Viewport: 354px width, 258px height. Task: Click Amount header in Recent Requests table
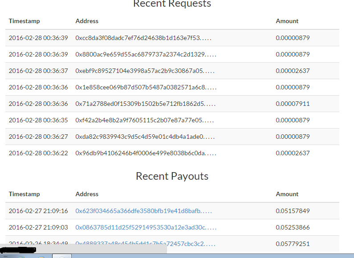287,21
